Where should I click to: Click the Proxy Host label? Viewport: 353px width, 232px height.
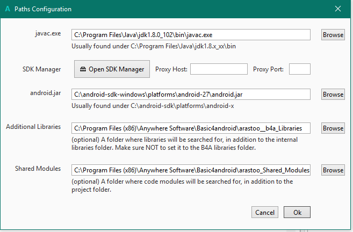(x=171, y=69)
